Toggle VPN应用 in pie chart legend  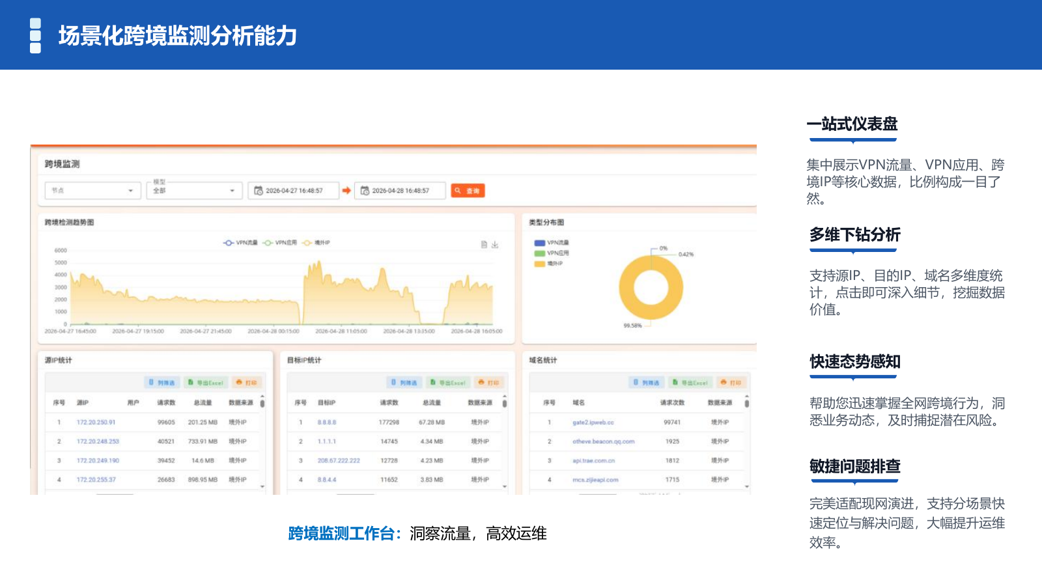(x=552, y=253)
